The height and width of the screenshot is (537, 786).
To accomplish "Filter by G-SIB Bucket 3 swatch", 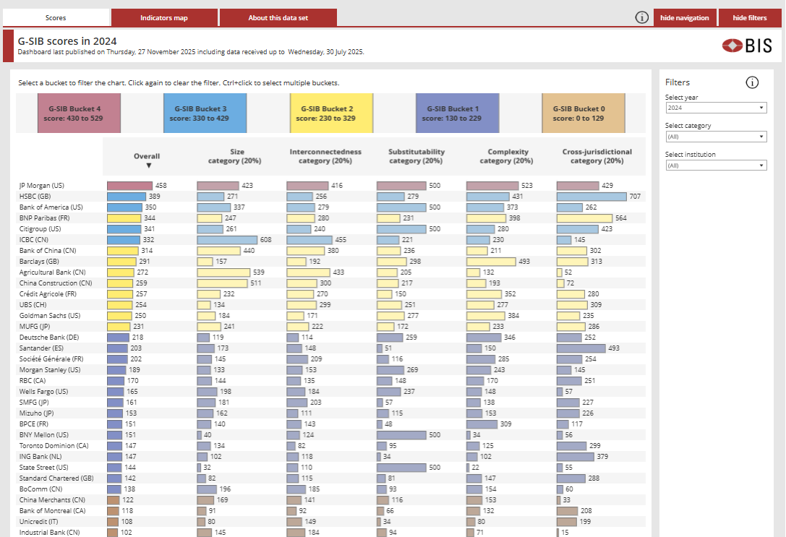I will 205,113.
